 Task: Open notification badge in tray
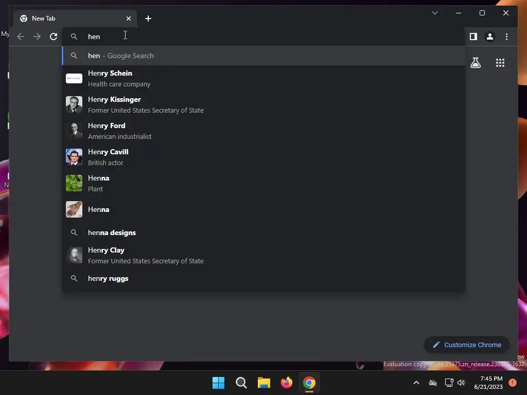pyautogui.click(x=513, y=383)
